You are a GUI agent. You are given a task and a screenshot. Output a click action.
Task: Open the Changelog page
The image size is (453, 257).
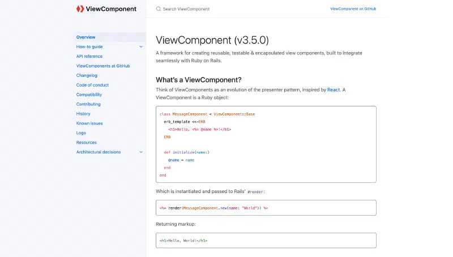87,75
